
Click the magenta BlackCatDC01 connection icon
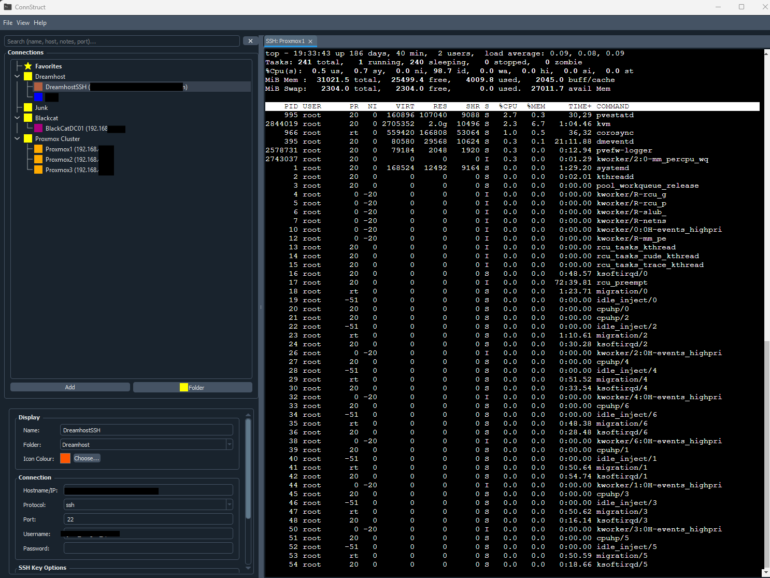point(38,129)
